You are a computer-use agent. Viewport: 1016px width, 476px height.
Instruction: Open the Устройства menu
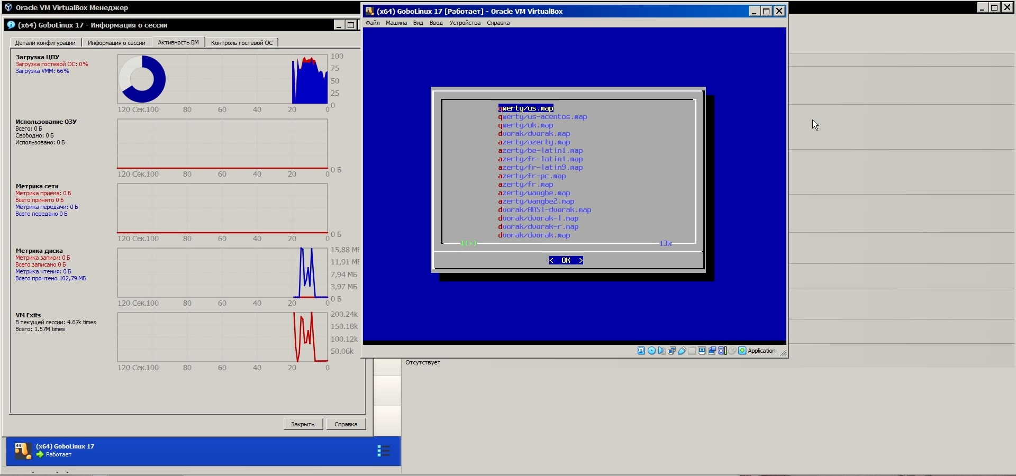click(465, 23)
